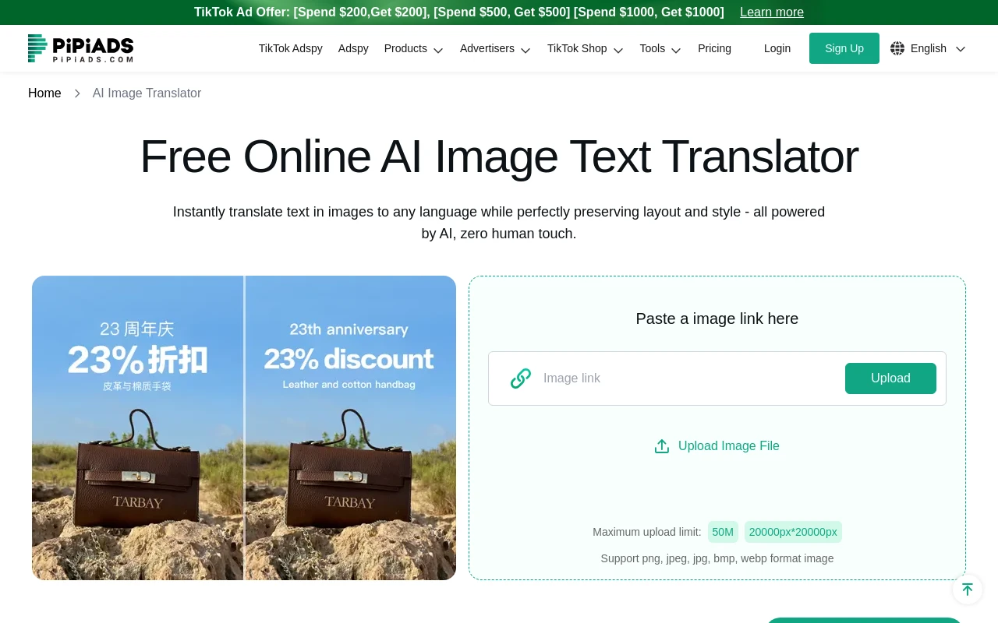This screenshot has width=998, height=623.
Task: Click the breadcrumb chevron after Home
Action: [76, 93]
